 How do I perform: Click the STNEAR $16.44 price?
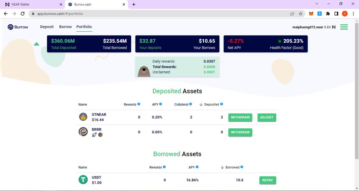(x=98, y=120)
